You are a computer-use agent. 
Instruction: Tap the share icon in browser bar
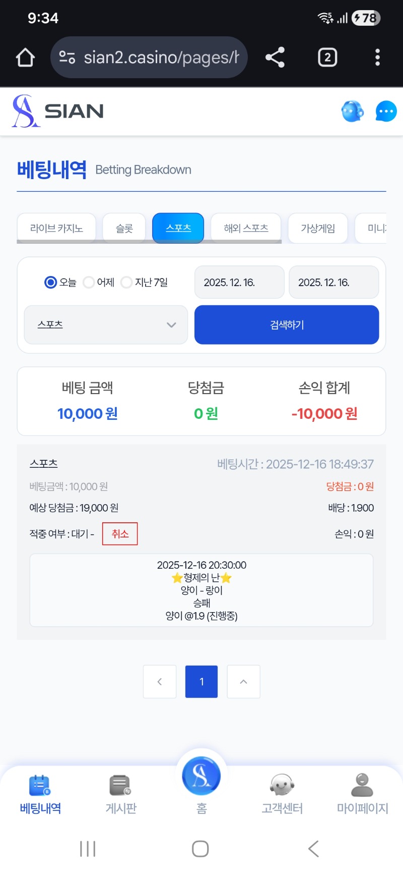tap(275, 58)
